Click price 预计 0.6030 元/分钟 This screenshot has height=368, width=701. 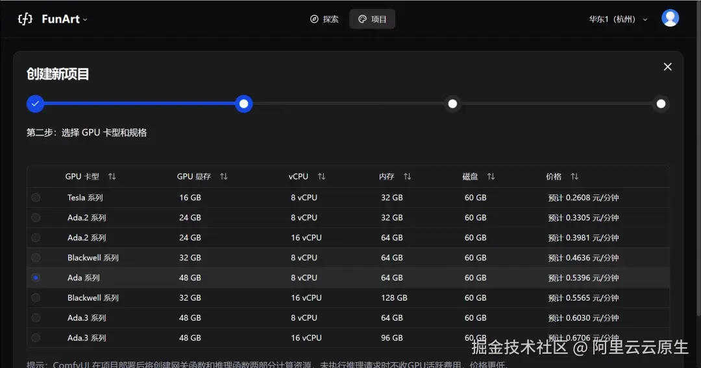point(584,318)
